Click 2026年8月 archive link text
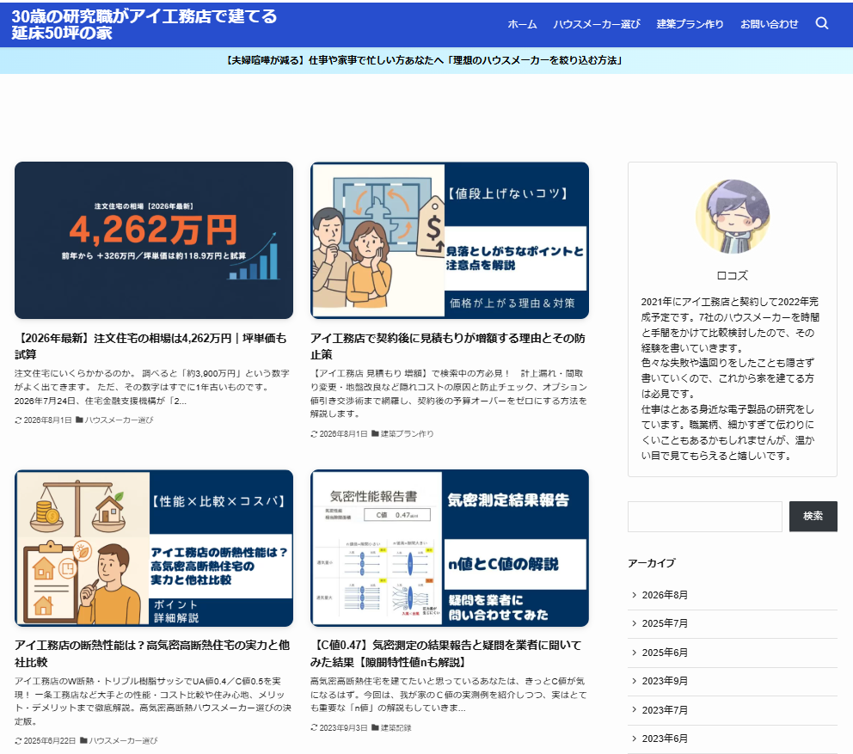Screen dimensions: 853x754 pos(665,595)
